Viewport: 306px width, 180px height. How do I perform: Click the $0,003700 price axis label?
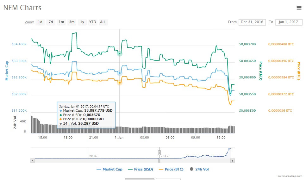247,44
